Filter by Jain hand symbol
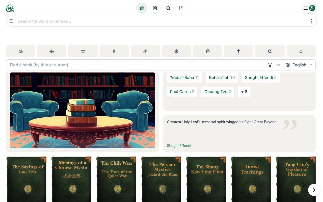Viewport: 323px width, 202px height. point(114,51)
